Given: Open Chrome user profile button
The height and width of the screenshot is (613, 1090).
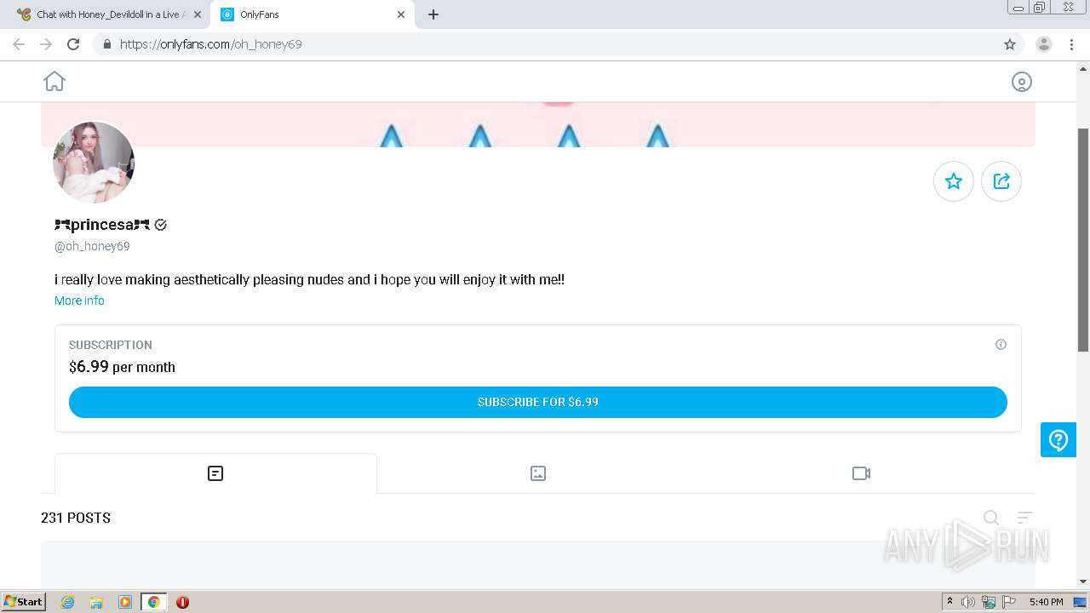Looking at the screenshot, I should [x=1044, y=44].
